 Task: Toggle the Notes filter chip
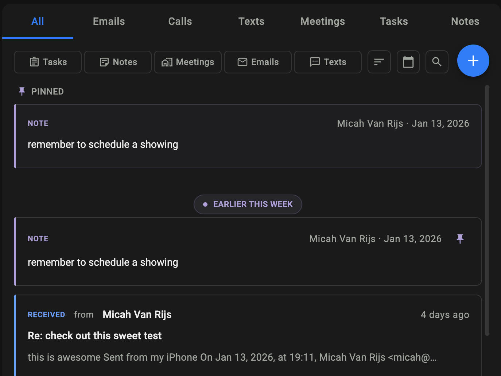pos(118,62)
